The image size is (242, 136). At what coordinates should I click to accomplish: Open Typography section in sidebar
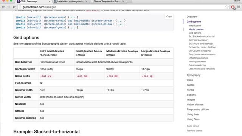(194, 75)
